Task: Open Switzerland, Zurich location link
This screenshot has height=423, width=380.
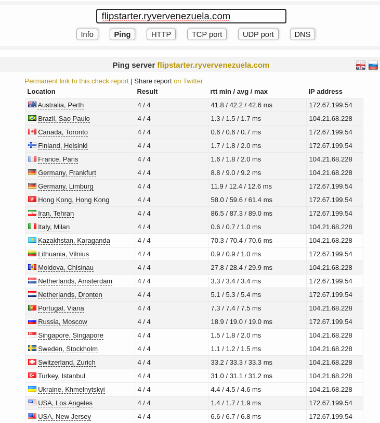Action: pyautogui.click(x=67, y=363)
